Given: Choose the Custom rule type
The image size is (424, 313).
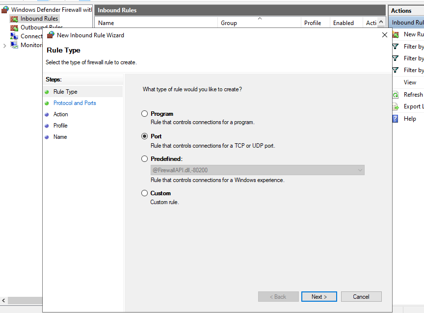Looking at the screenshot, I should (x=144, y=193).
